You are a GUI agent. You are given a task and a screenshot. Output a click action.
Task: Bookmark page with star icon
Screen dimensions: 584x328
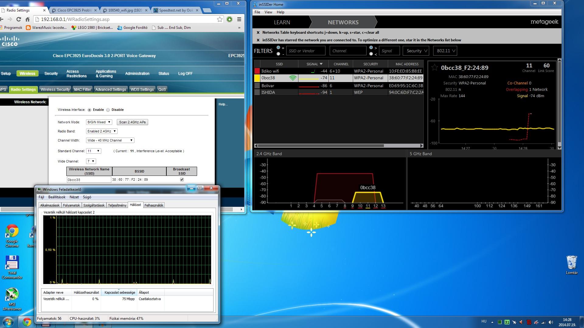coord(220,19)
